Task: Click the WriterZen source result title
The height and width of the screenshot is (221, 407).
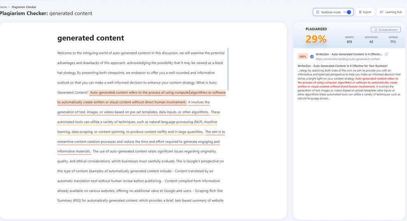Action: [349, 54]
